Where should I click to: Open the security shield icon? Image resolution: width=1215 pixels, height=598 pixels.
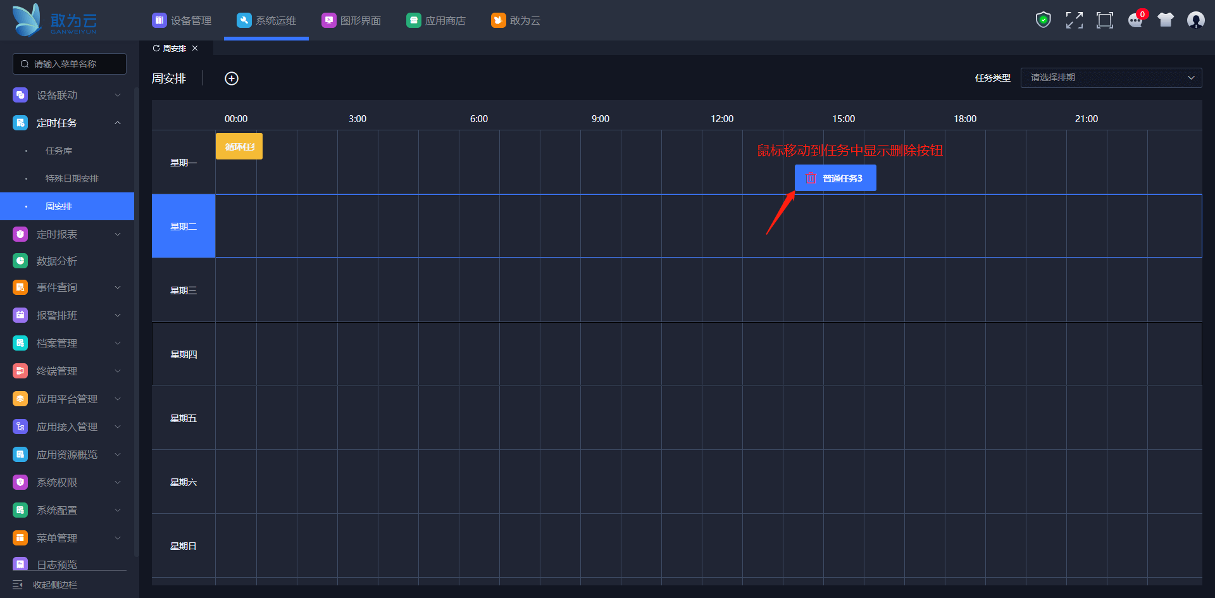pos(1043,20)
